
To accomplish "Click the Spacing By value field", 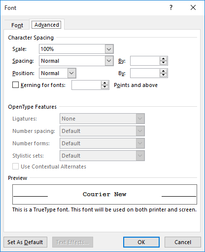I will (x=145, y=61).
